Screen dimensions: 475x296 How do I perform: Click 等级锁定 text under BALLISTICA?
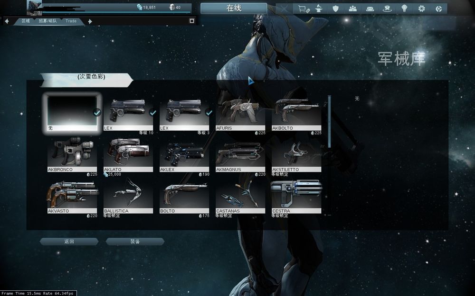tap(112, 215)
